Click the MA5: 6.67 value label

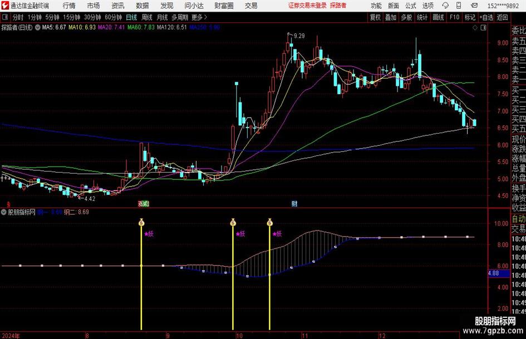(54, 27)
